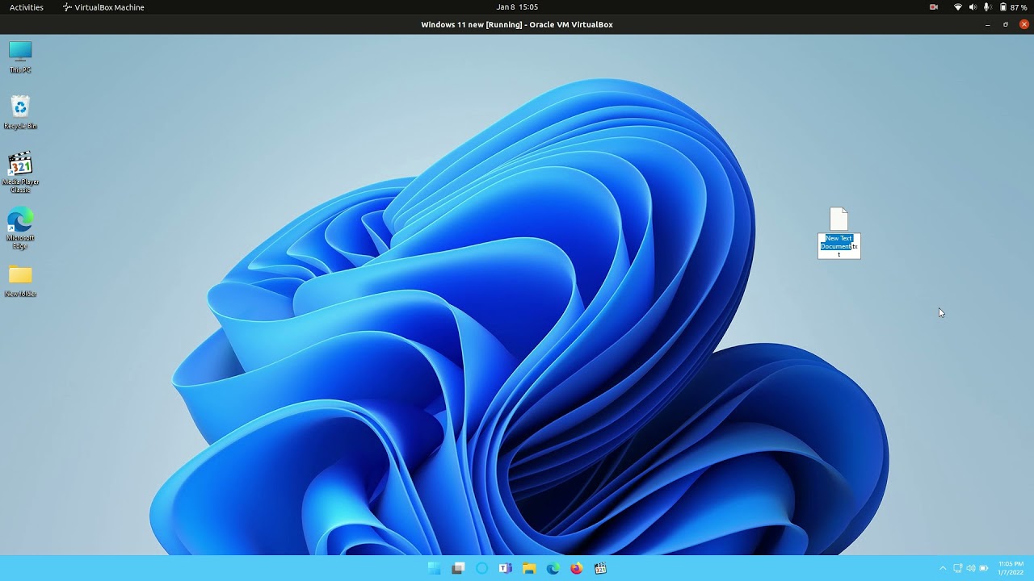This screenshot has width=1034, height=581.
Task: Click the Windows tray volume icon
Action: click(x=970, y=568)
